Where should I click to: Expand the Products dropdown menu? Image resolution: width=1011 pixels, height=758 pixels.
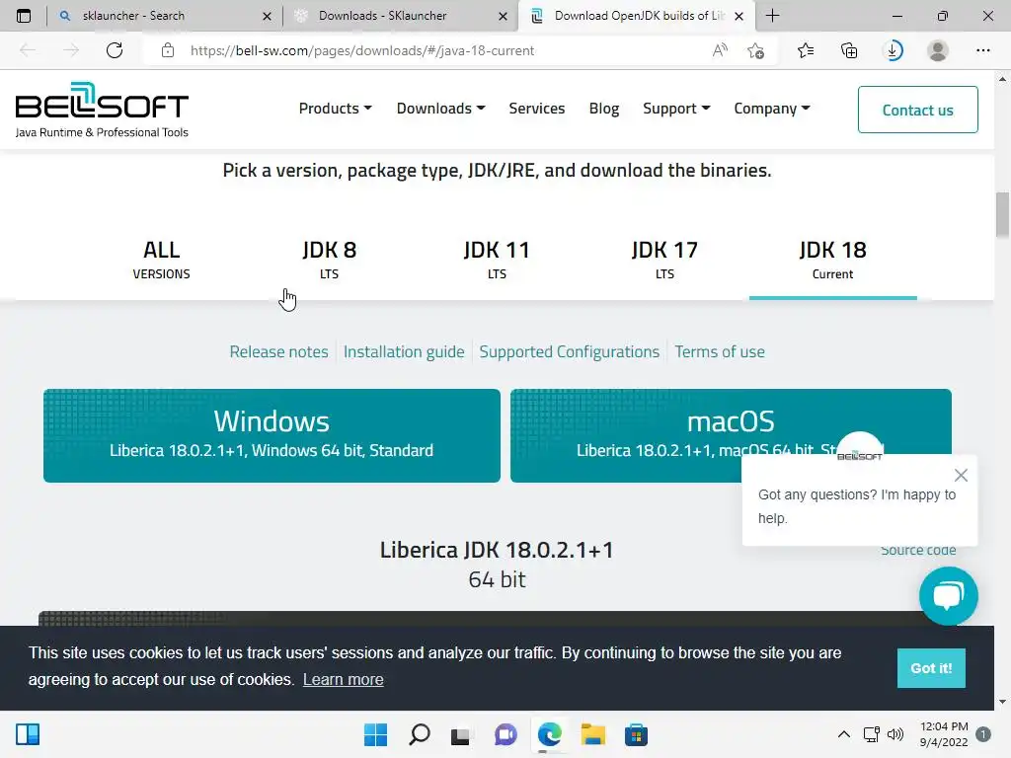click(336, 109)
